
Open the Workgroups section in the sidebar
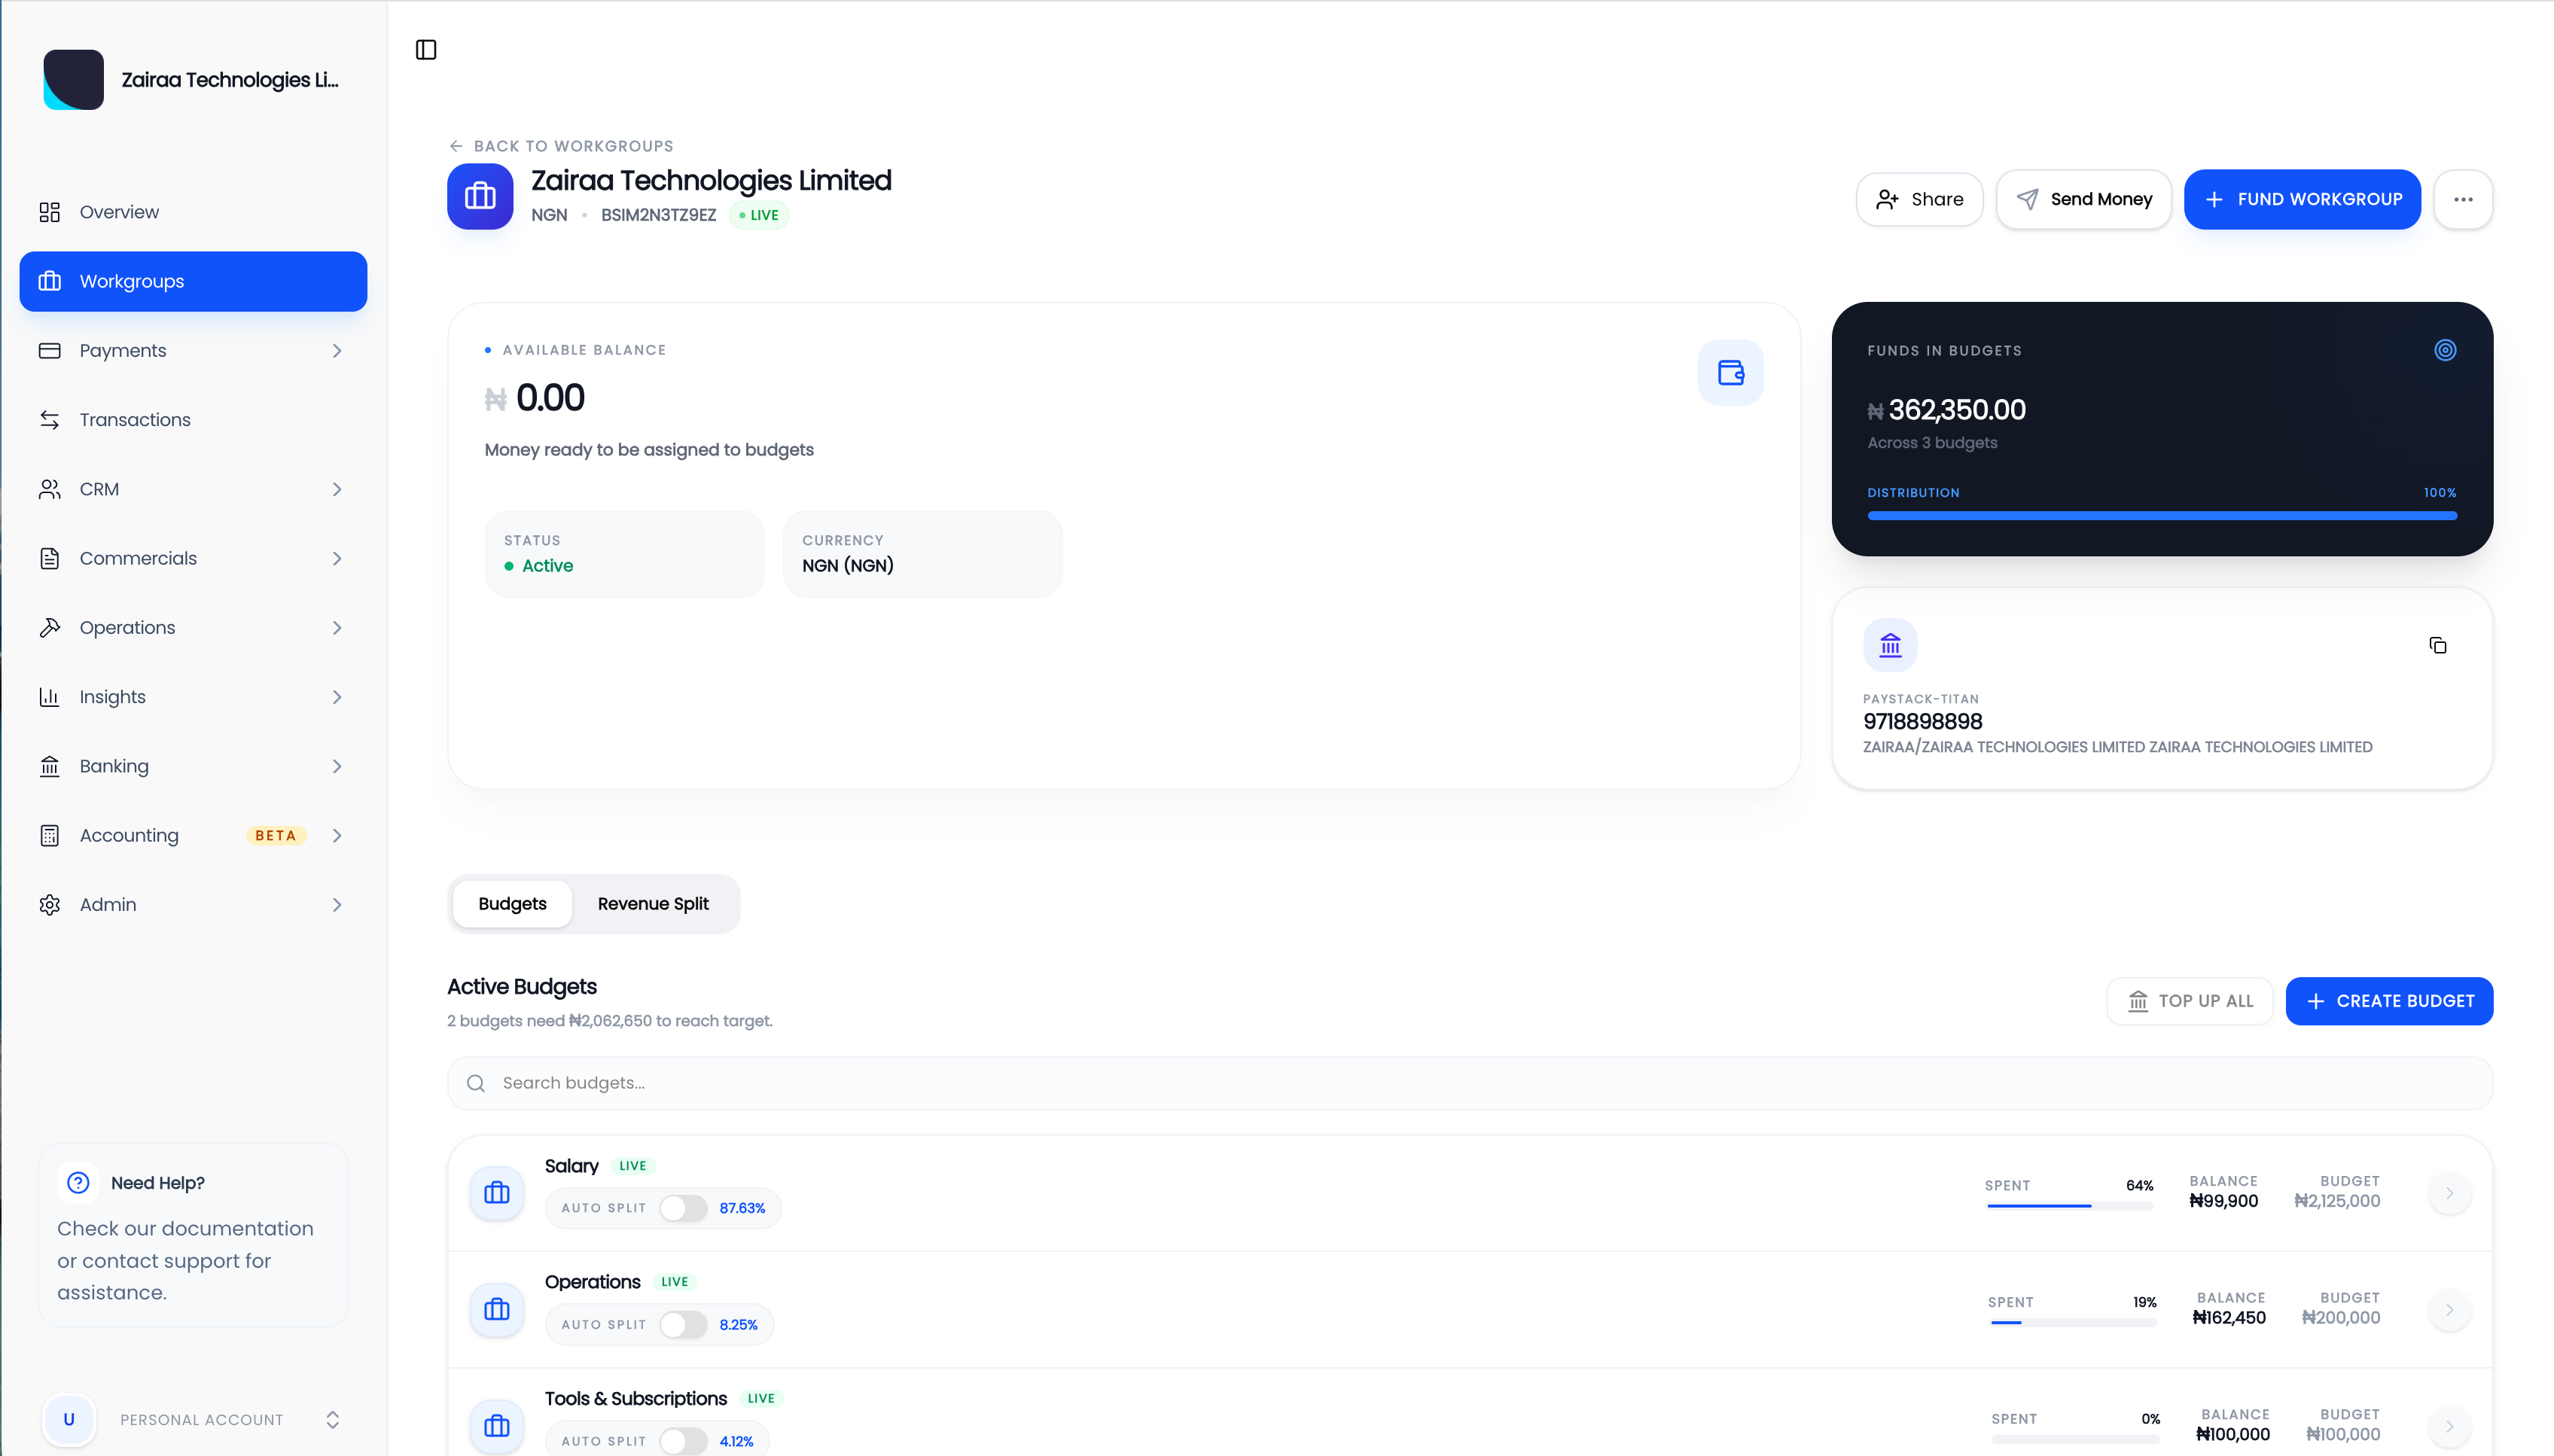[131, 281]
